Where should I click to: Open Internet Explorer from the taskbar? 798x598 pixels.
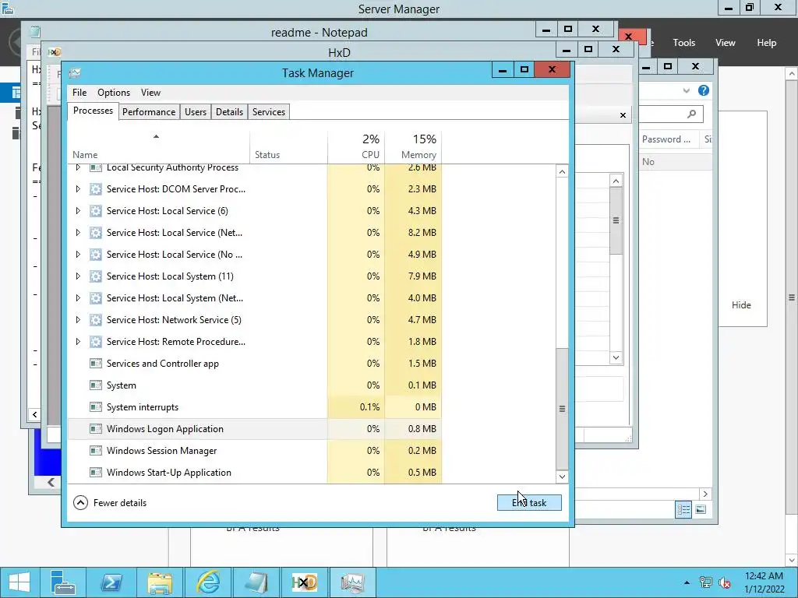pos(208,582)
